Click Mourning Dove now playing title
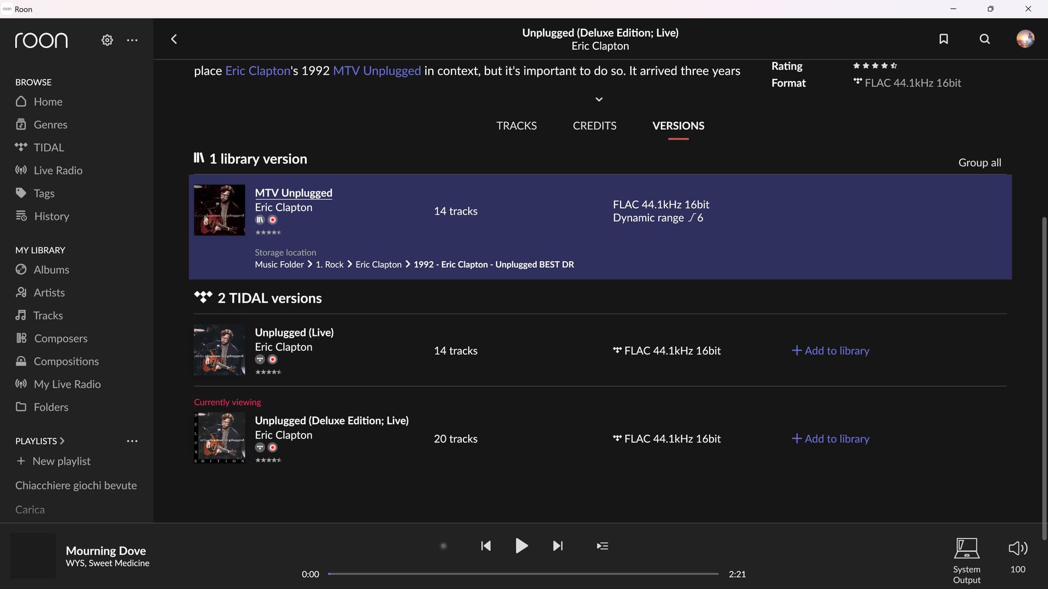Viewport: 1048px width, 589px height. click(x=106, y=551)
